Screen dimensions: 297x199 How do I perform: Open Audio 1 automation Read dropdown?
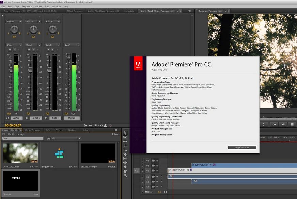pyautogui.click(x=14, y=45)
